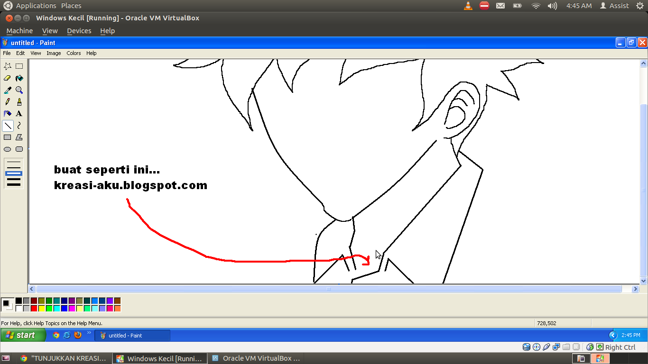
Task: Open Paint's File menu
Action: [7, 53]
